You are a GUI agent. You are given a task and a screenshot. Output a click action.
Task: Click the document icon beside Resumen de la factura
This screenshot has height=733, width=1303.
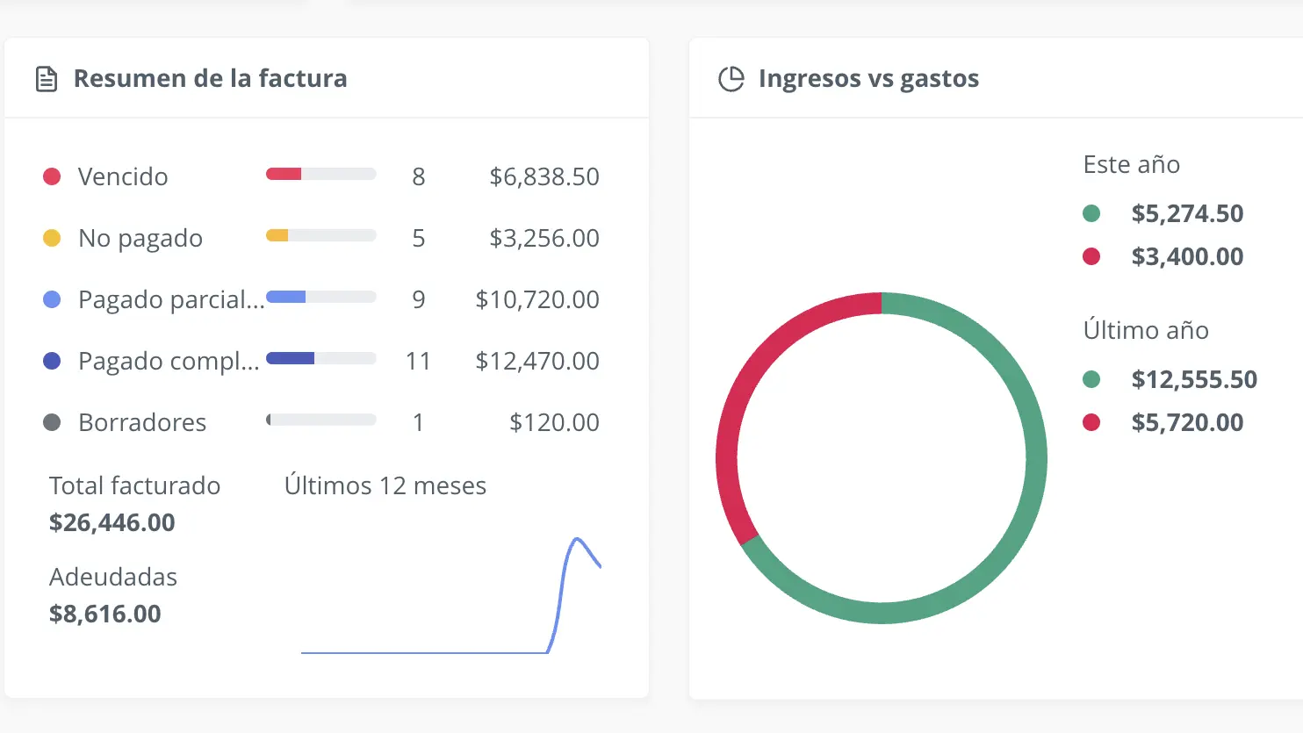tap(47, 77)
